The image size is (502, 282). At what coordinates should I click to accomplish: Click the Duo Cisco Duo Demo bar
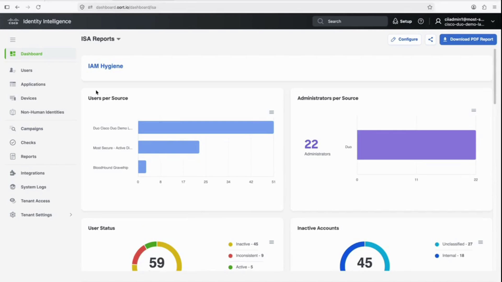click(x=206, y=127)
